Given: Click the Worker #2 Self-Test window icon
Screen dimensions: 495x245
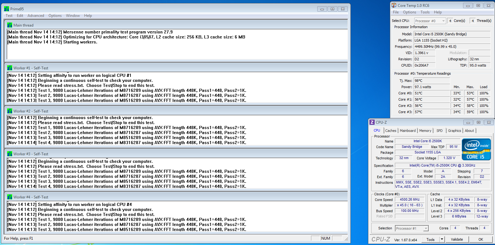Looking at the screenshot, I should tap(10, 111).
